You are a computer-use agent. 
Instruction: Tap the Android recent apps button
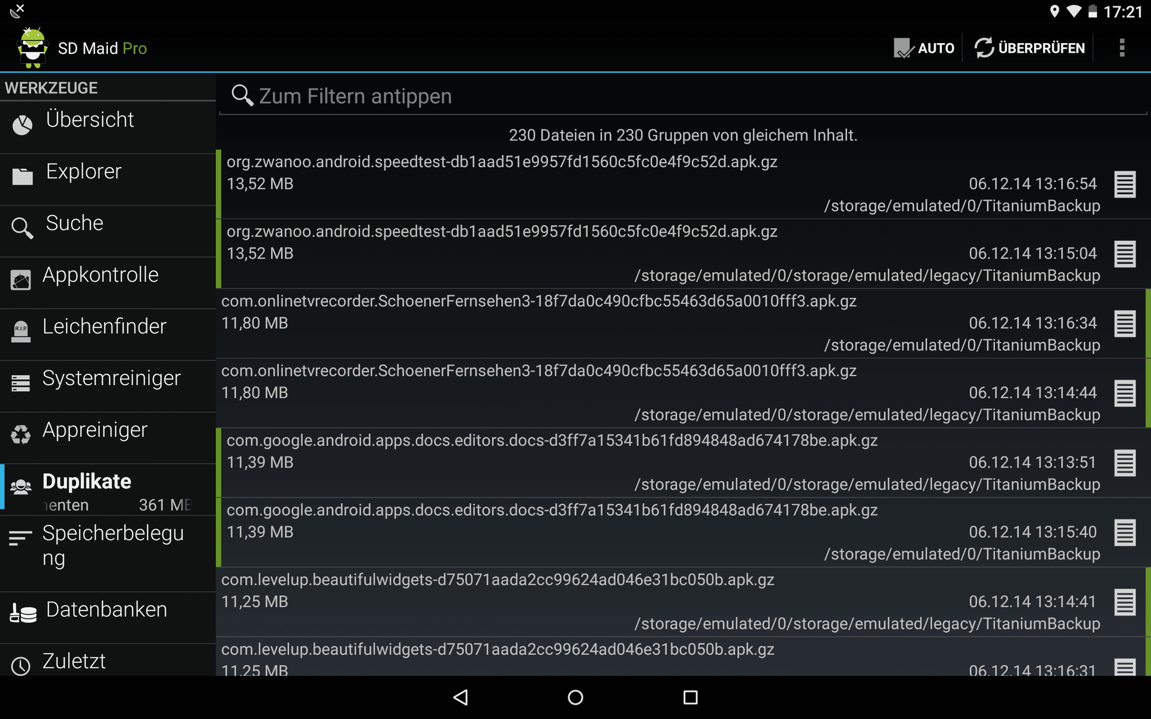(x=691, y=697)
